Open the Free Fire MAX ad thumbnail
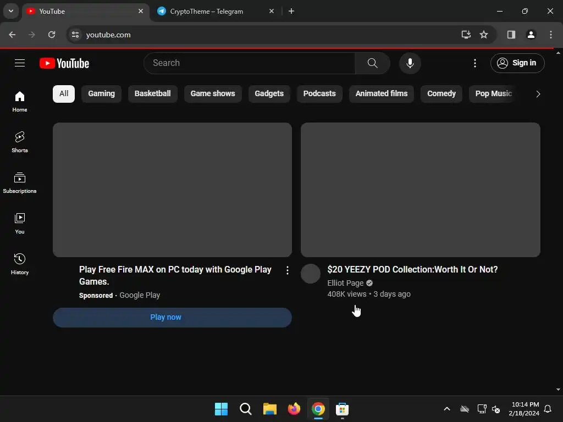The height and width of the screenshot is (422, 563). pos(172,190)
